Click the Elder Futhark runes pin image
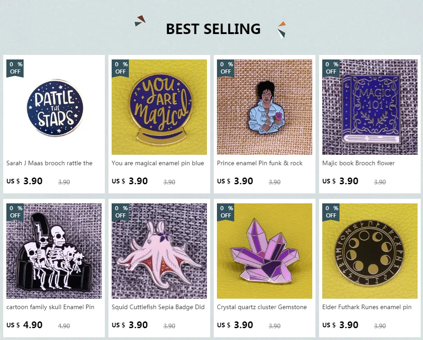 (x=370, y=251)
